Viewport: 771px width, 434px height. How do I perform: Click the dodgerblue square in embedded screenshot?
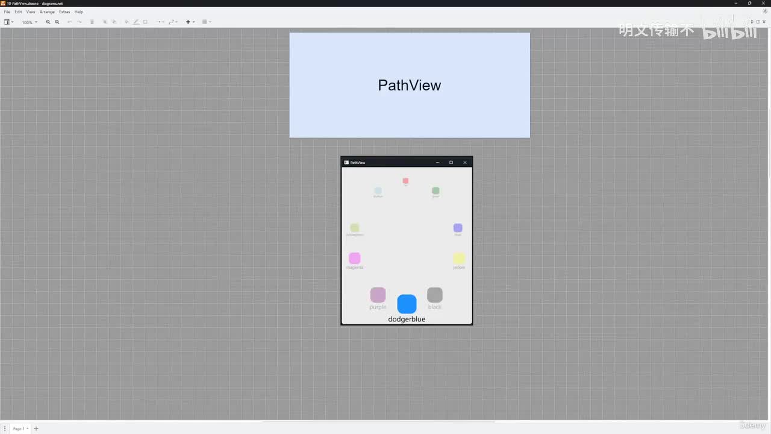click(407, 304)
